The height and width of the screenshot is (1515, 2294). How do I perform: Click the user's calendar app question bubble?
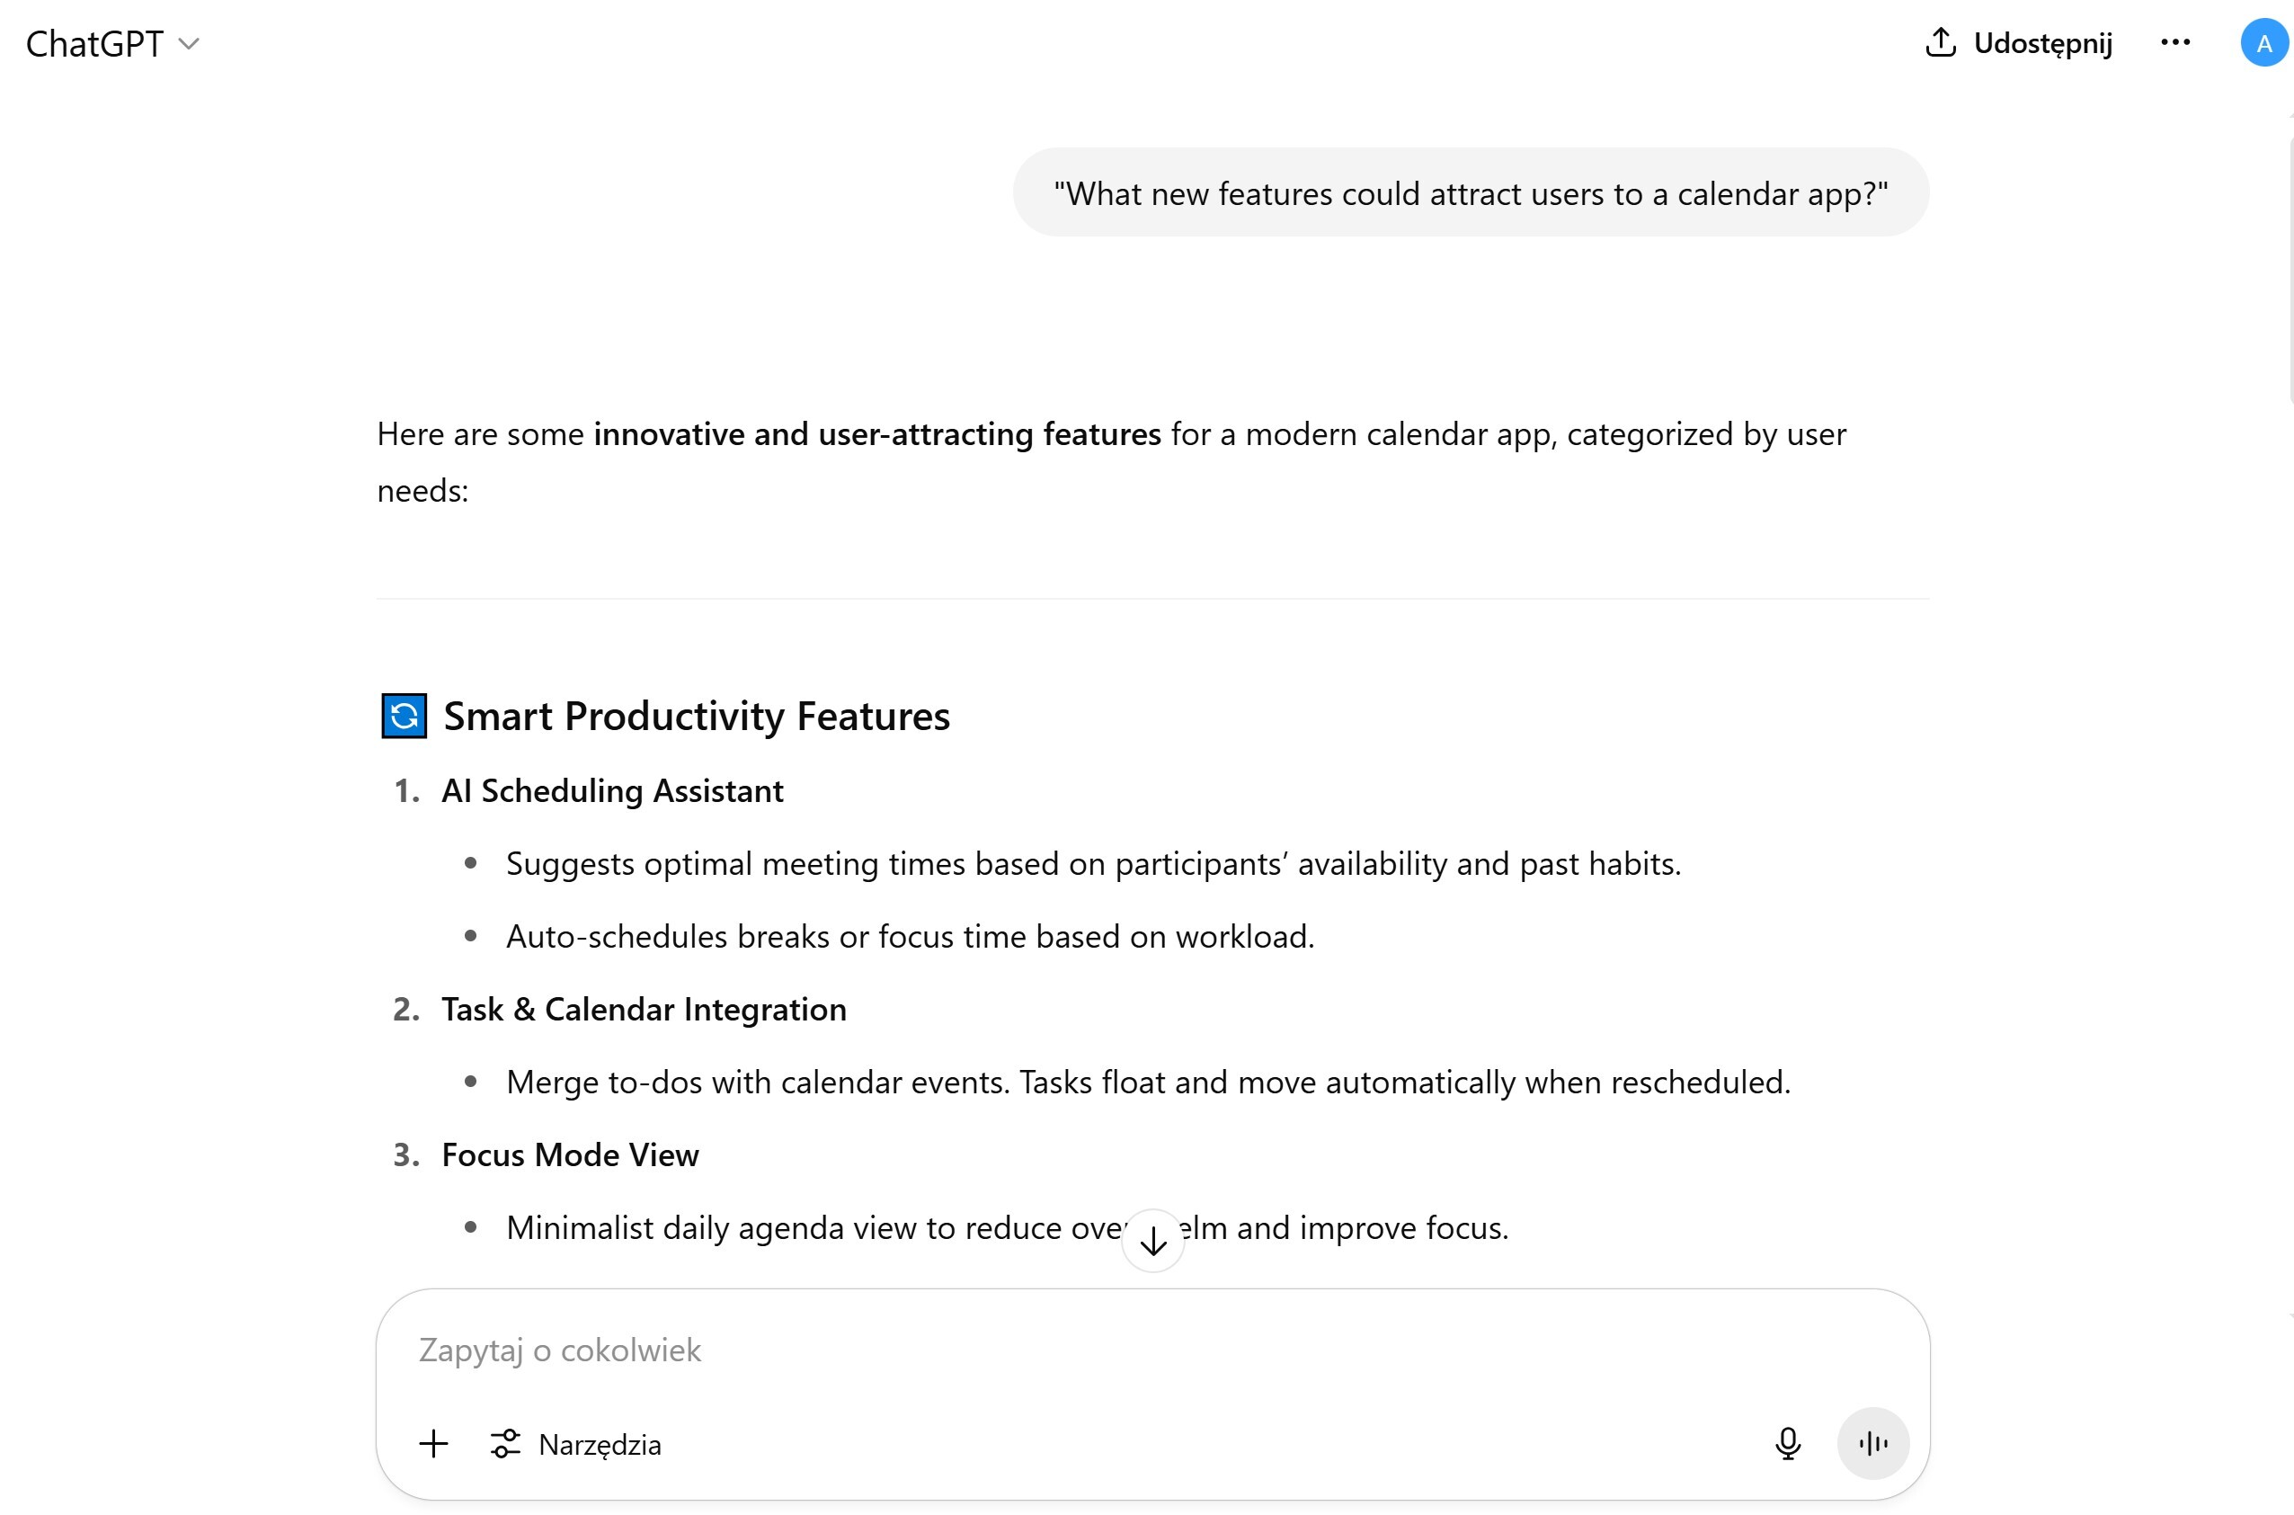1470,193
